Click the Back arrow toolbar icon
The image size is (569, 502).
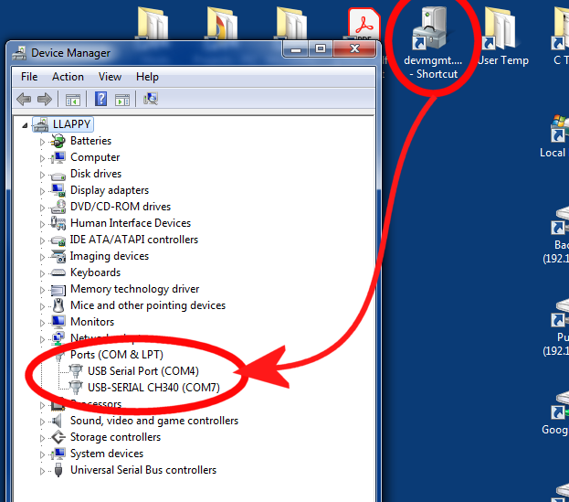tap(23, 99)
